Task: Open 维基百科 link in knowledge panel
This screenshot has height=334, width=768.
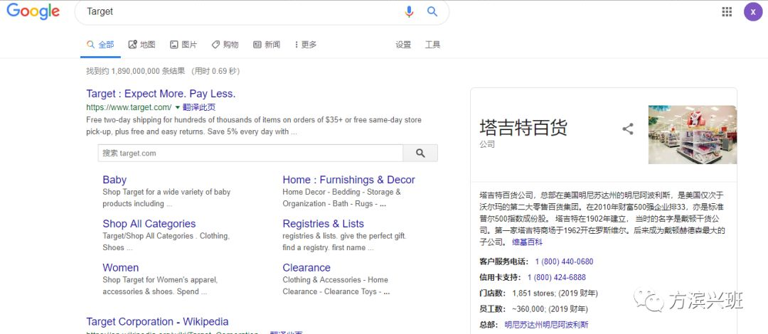Action: coord(528,242)
